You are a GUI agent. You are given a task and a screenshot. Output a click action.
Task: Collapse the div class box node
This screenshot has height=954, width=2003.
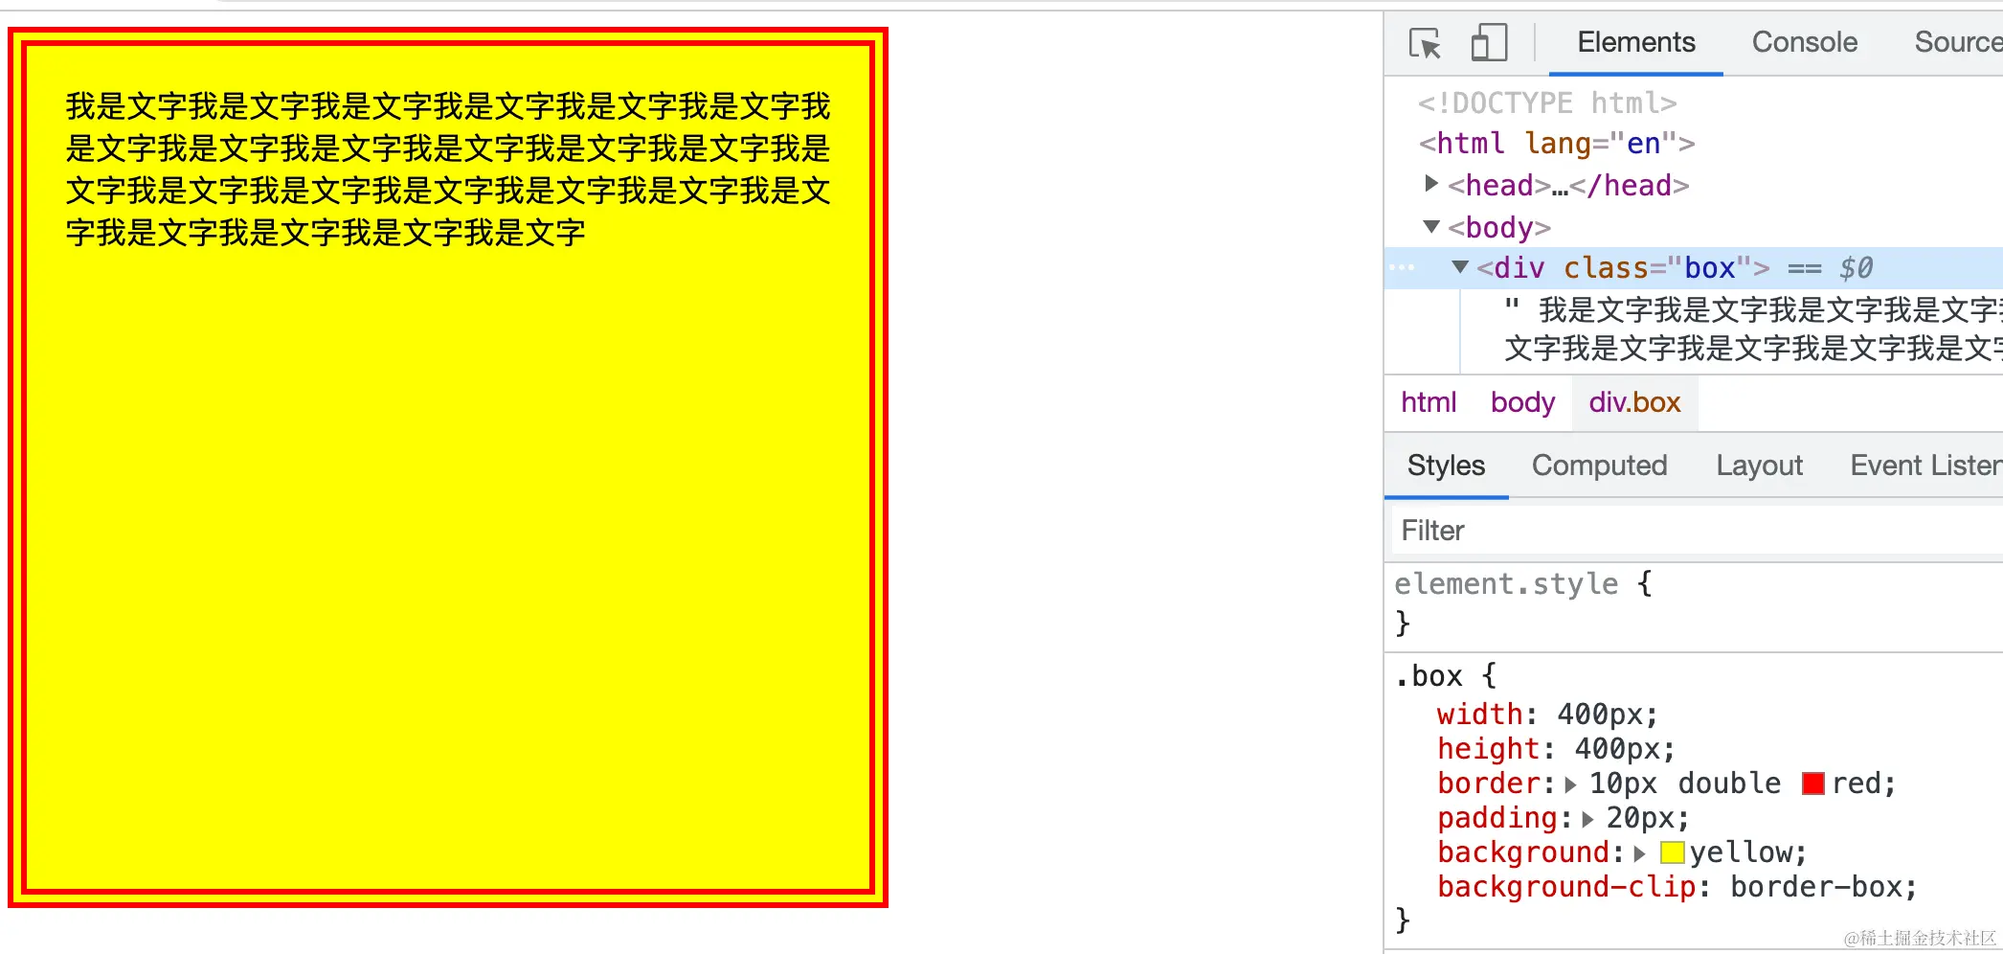(x=1459, y=266)
